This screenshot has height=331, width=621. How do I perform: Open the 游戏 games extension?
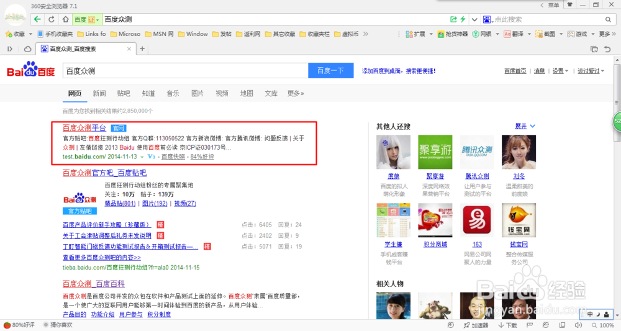pos(577,34)
